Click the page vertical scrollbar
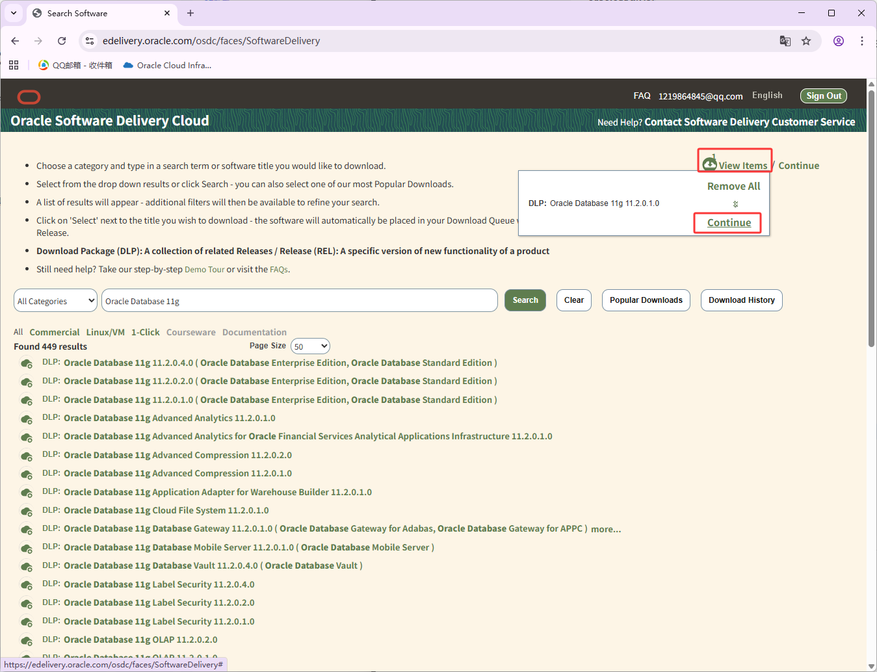Image resolution: width=877 pixels, height=672 pixels. (872, 218)
